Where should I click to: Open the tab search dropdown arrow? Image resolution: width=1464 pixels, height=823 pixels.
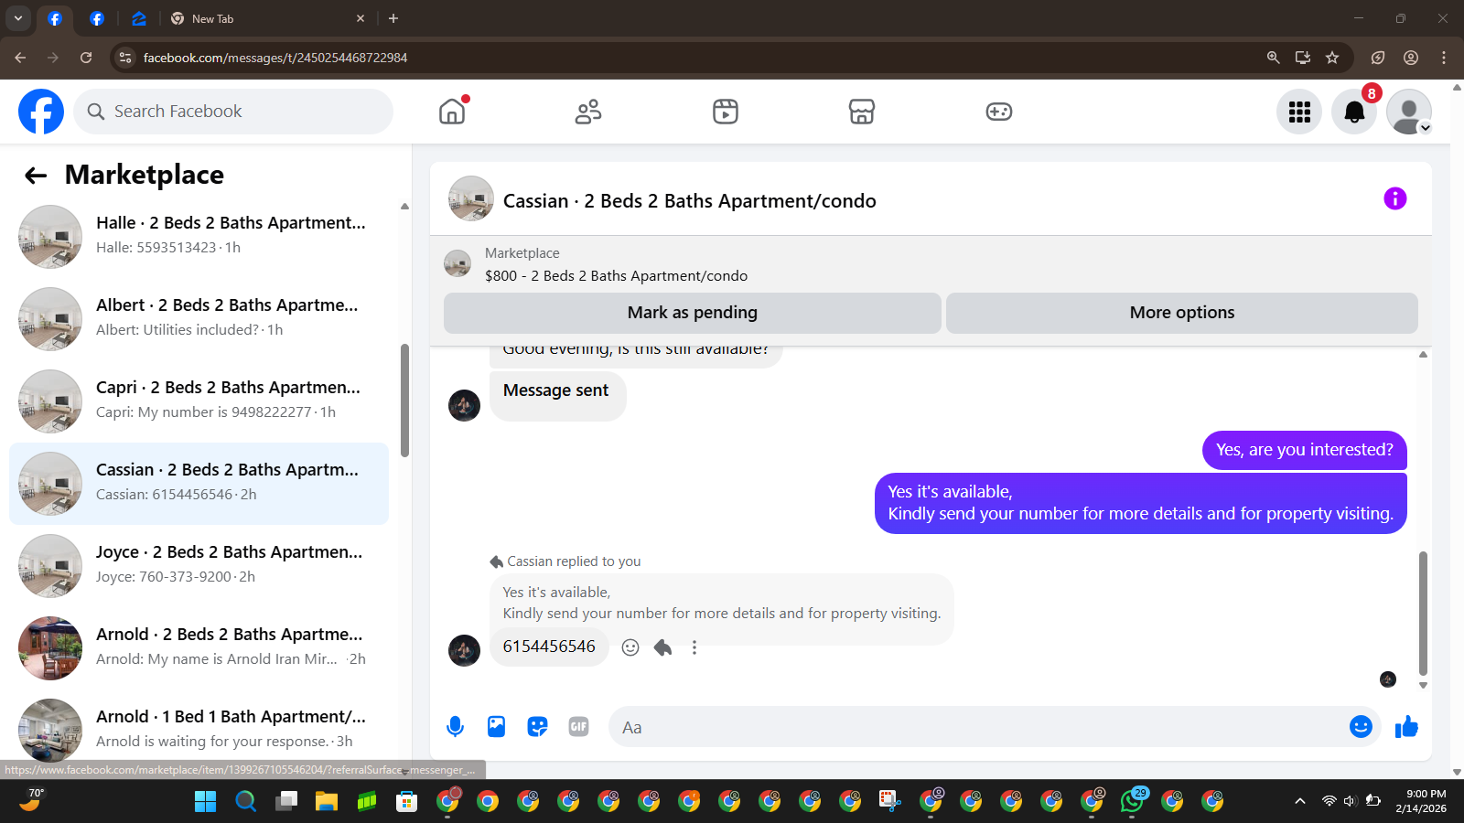(17, 18)
